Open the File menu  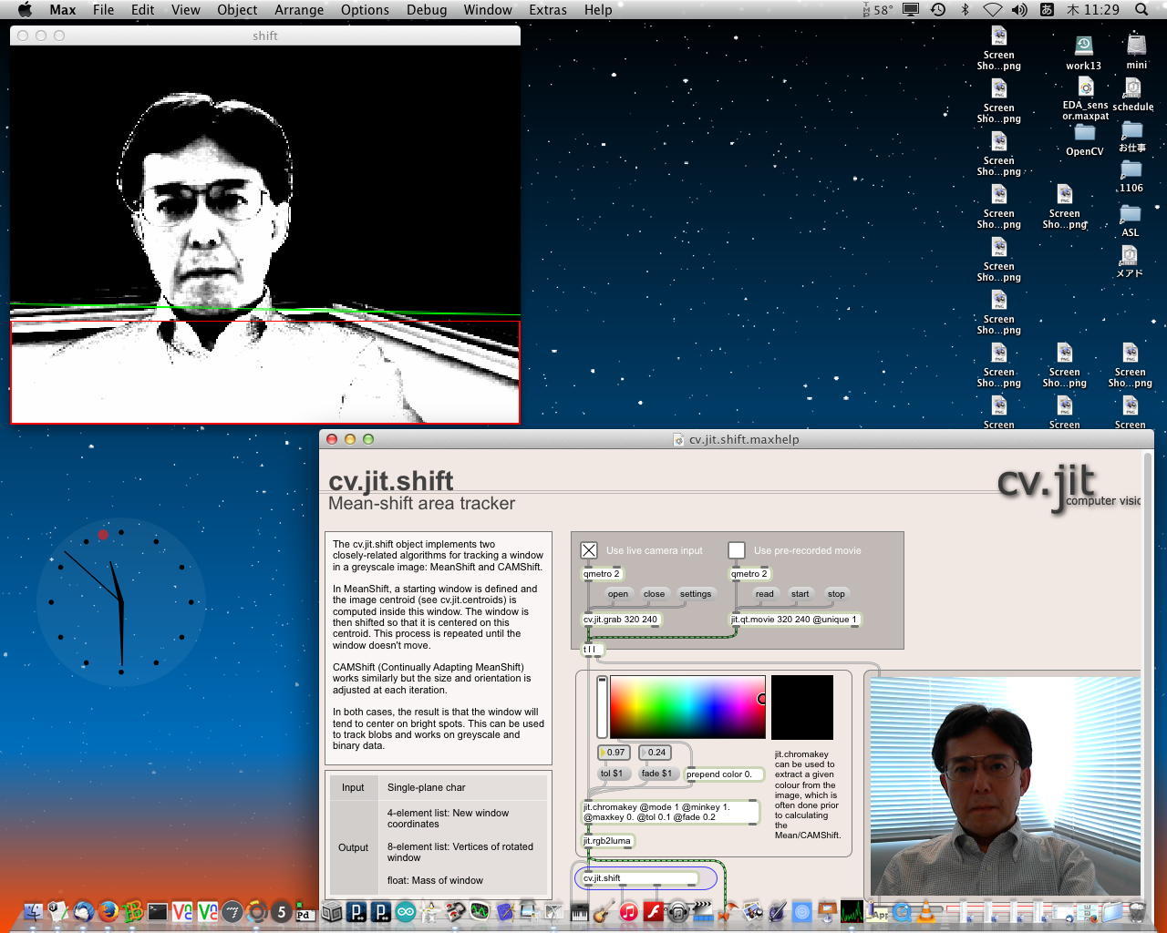point(104,10)
